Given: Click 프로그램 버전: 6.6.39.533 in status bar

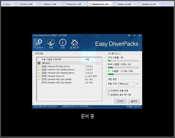Looking at the screenshot, I should tap(45, 106).
